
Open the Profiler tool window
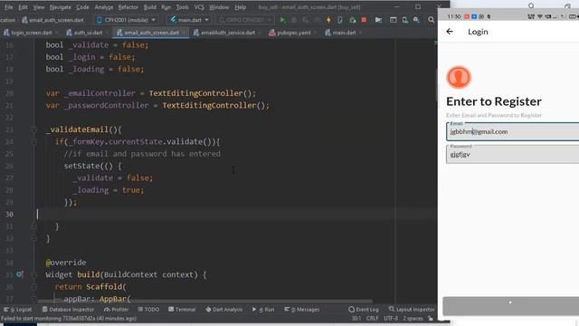click(x=117, y=310)
